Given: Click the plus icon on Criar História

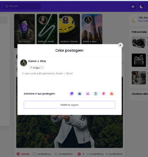Looking at the screenshot, I should click(24, 27).
